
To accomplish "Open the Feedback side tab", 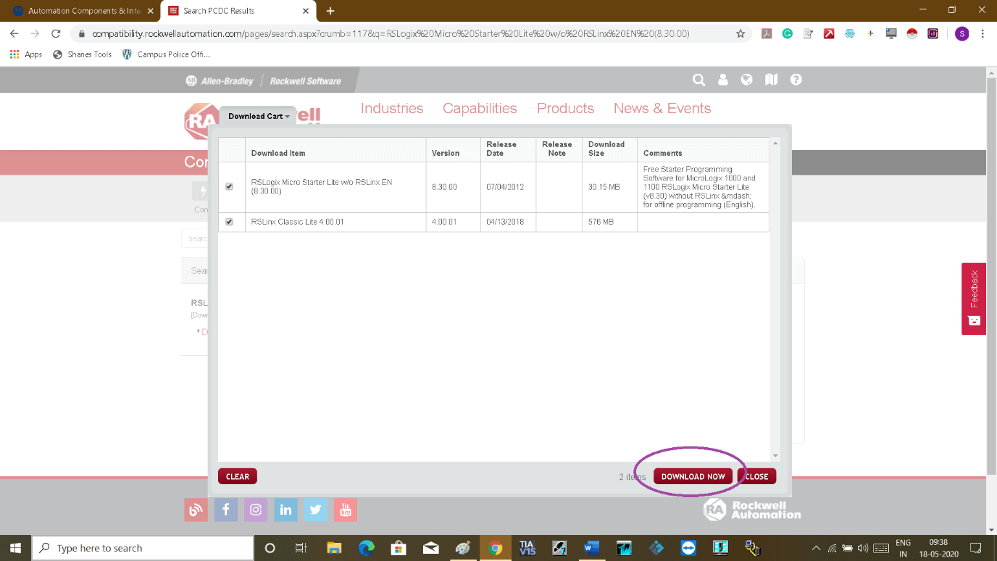I will [974, 299].
